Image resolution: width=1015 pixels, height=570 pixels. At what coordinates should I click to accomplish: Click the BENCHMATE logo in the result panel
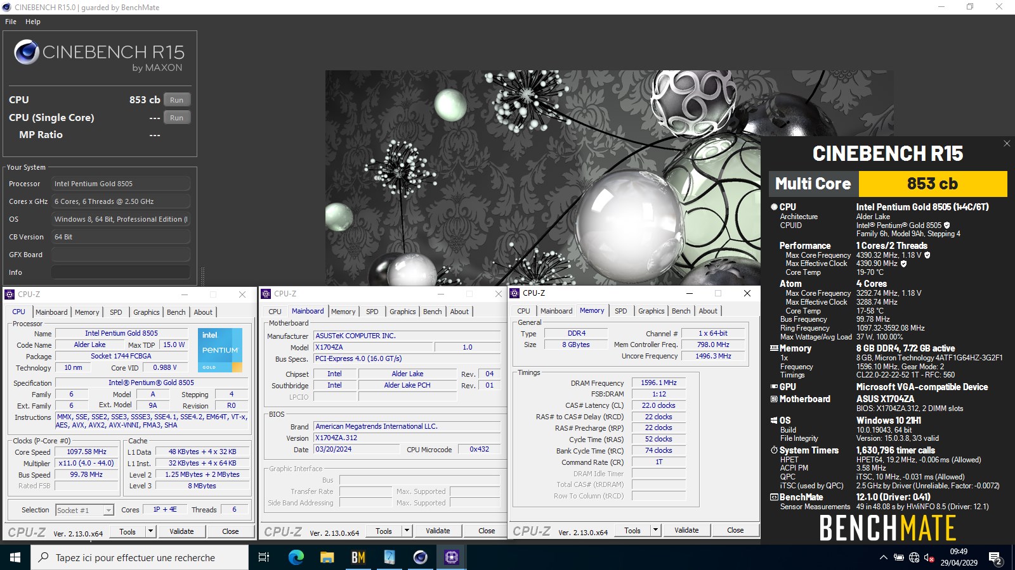pyautogui.click(x=887, y=528)
